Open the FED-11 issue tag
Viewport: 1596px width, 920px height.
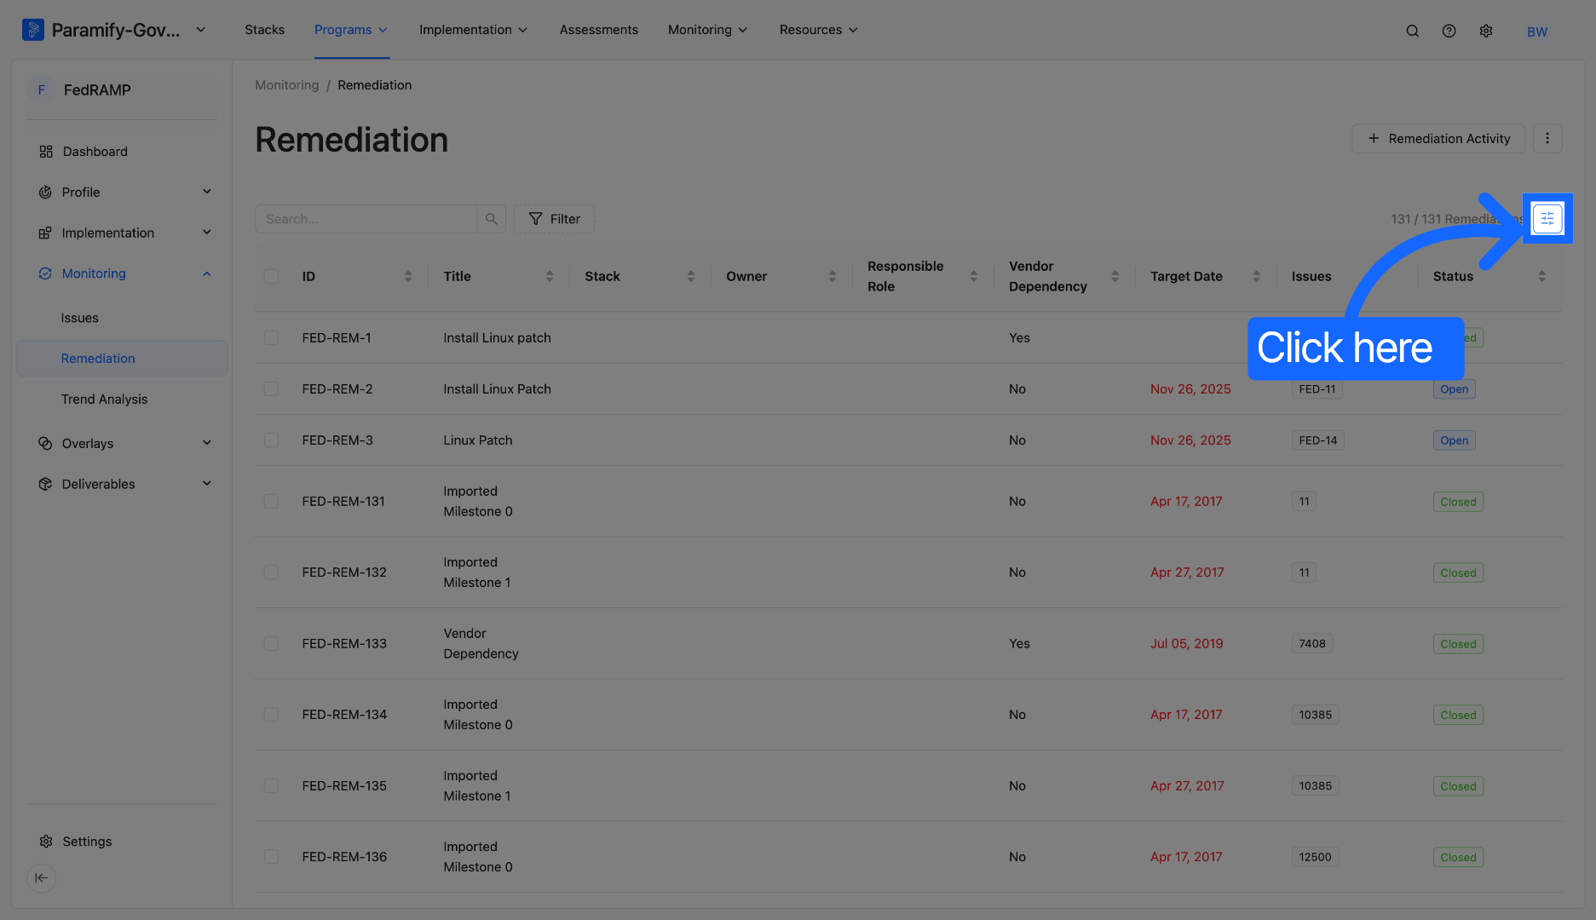click(x=1317, y=389)
